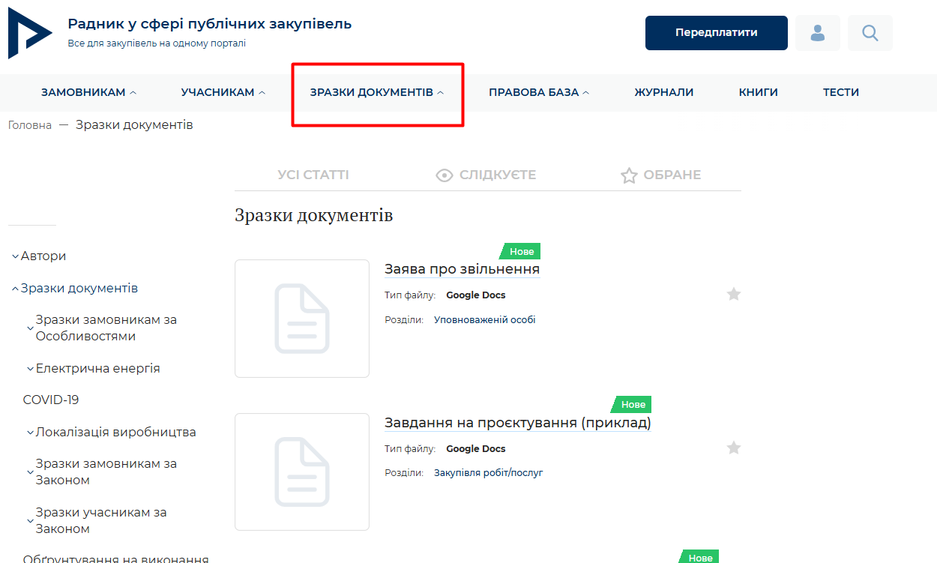Open the user profile icon
Viewport: 937px width, 563px height.
click(818, 33)
